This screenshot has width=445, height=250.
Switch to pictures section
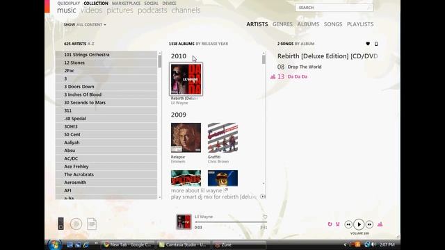pos(120,10)
